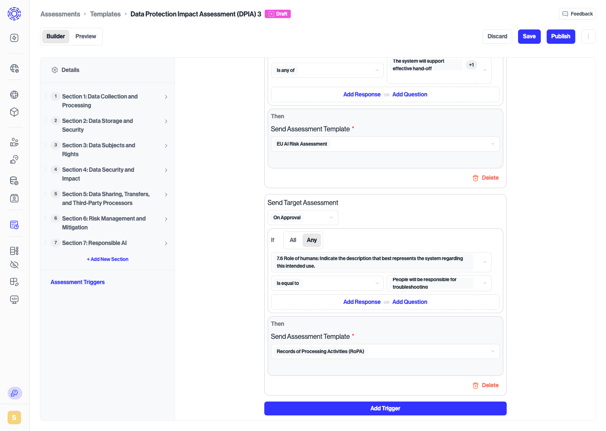606x431 pixels.
Task: Open the support chat icon at bottom left
Action: pyautogui.click(x=15, y=393)
